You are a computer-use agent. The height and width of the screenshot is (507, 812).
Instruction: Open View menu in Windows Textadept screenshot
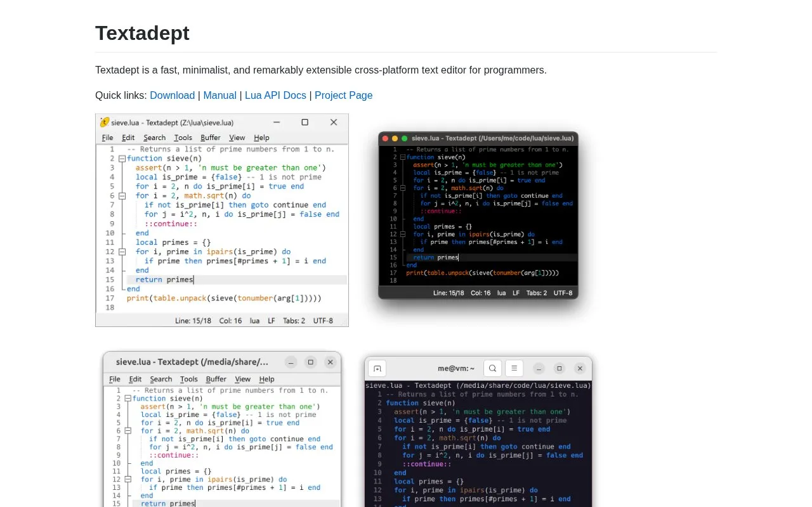coord(237,138)
